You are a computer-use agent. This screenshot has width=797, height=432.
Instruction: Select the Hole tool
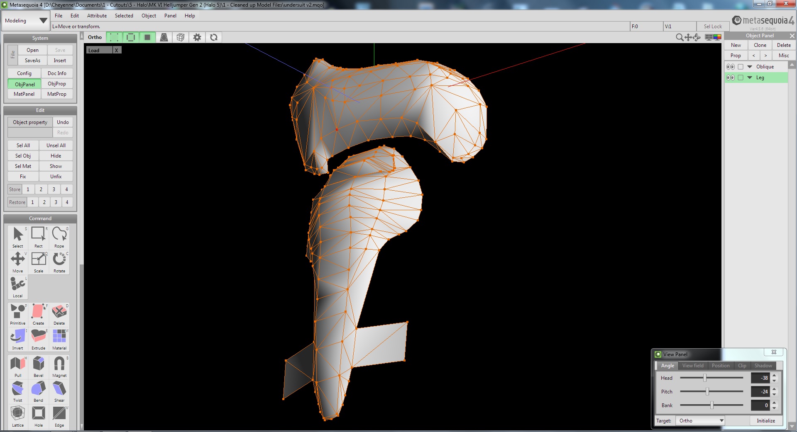pyautogui.click(x=39, y=416)
